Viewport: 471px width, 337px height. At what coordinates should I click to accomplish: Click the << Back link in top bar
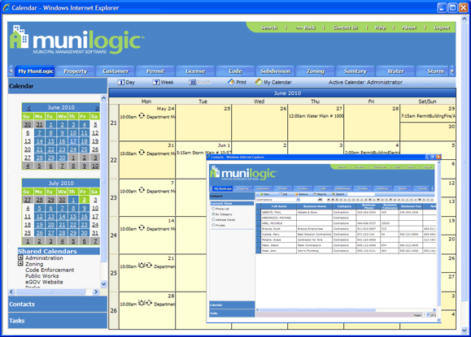click(x=306, y=28)
